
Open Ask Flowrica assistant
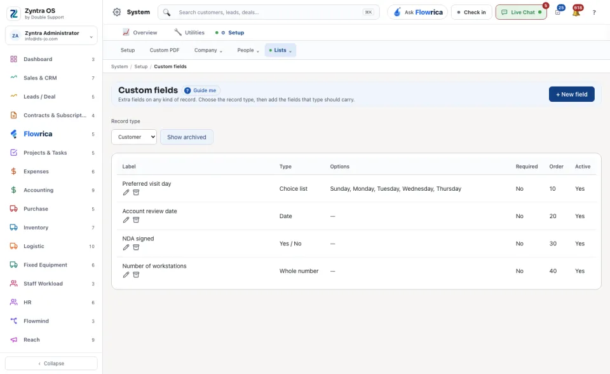[417, 12]
